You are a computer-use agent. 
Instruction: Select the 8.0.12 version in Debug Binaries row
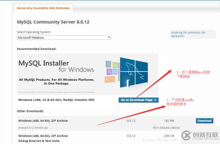coord(131,136)
